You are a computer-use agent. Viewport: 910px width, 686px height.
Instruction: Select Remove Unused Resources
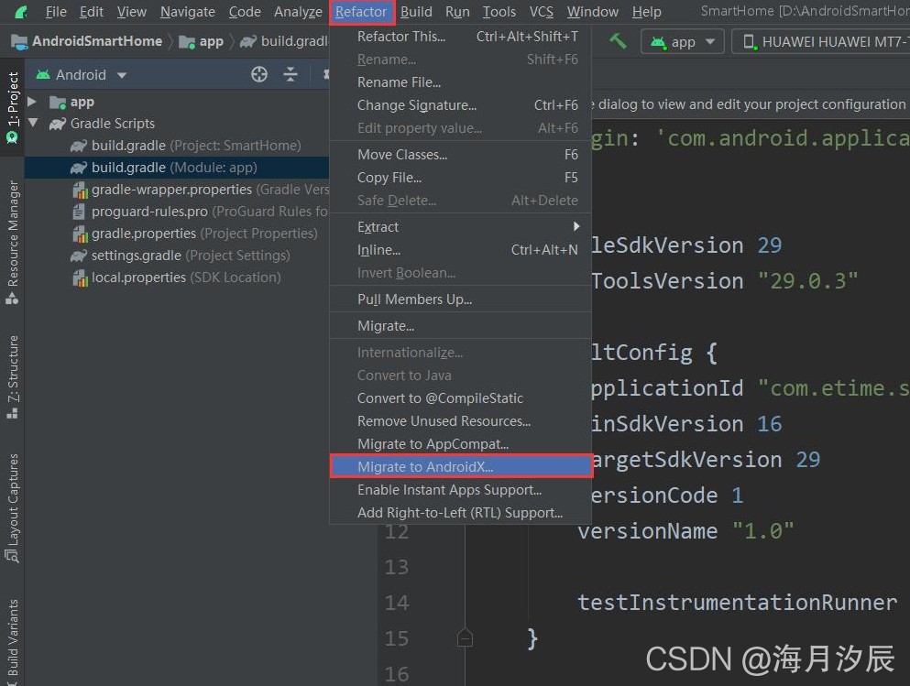(461, 421)
